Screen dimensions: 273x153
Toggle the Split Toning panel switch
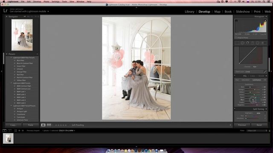[x=235, y=109]
